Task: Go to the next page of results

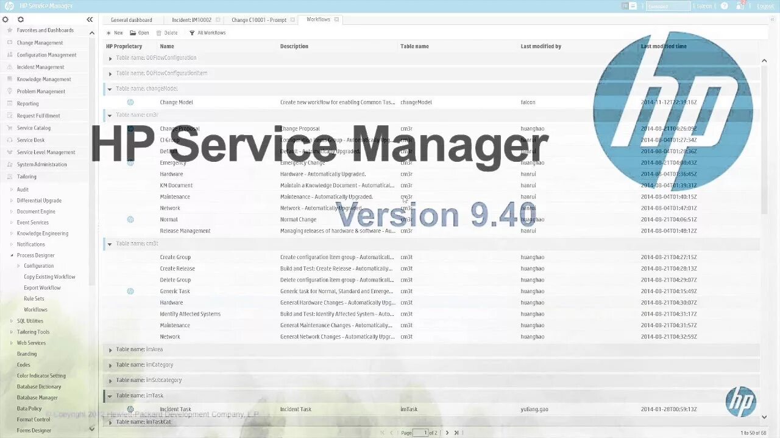Action: click(447, 433)
